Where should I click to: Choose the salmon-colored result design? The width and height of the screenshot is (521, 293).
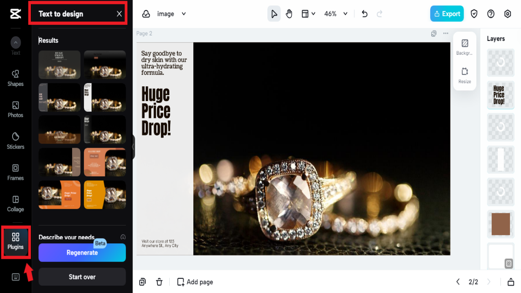coord(105,162)
